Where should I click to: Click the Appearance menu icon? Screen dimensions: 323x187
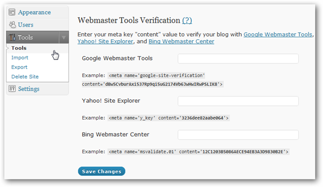[12, 12]
